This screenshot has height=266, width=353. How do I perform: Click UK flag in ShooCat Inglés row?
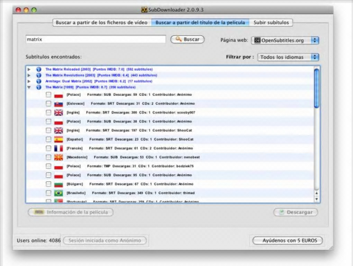click(58, 130)
